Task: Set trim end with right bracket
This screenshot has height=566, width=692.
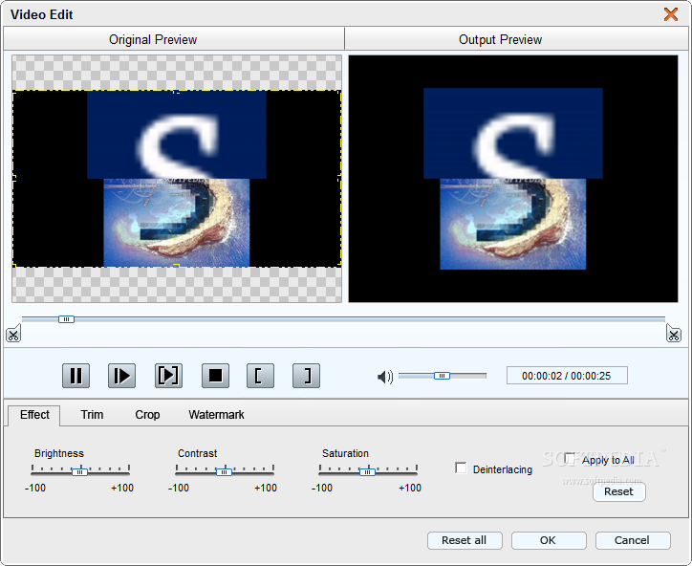Action: point(306,376)
